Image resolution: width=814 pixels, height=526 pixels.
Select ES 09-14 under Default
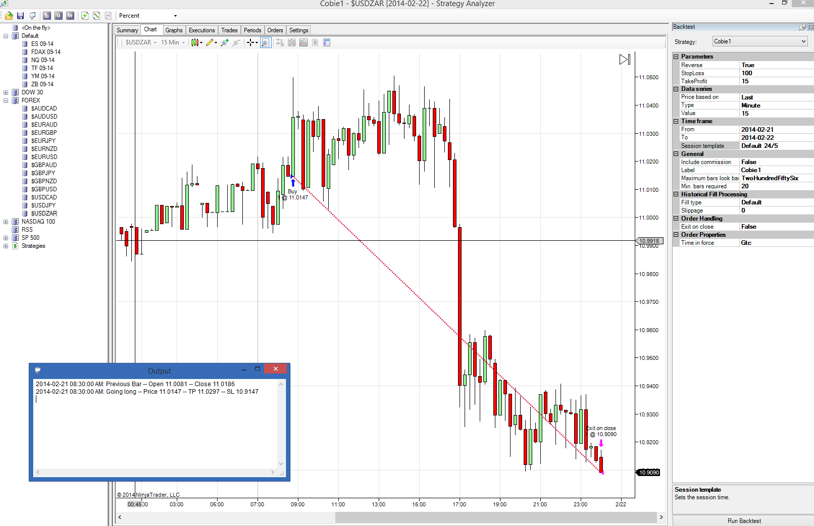(42, 44)
